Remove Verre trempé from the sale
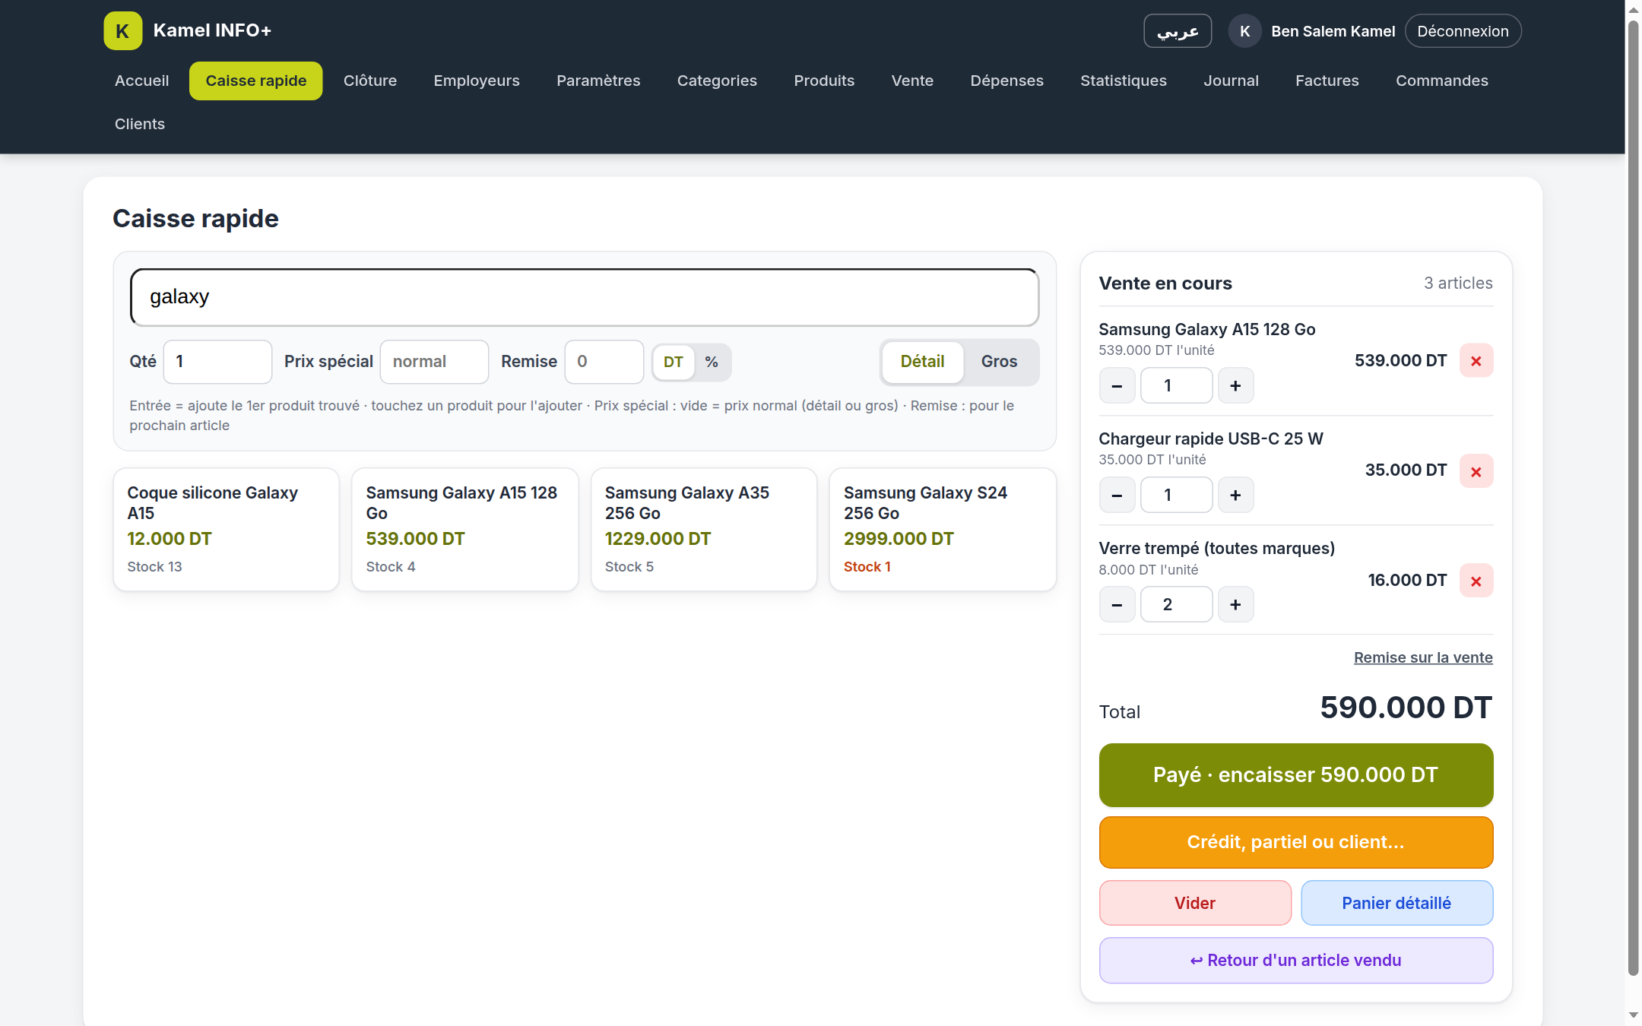Screen dimensions: 1642x1026 point(1476,581)
